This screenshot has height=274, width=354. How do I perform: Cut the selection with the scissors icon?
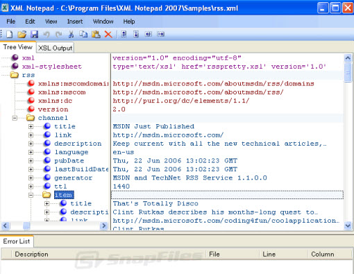(x=71, y=34)
